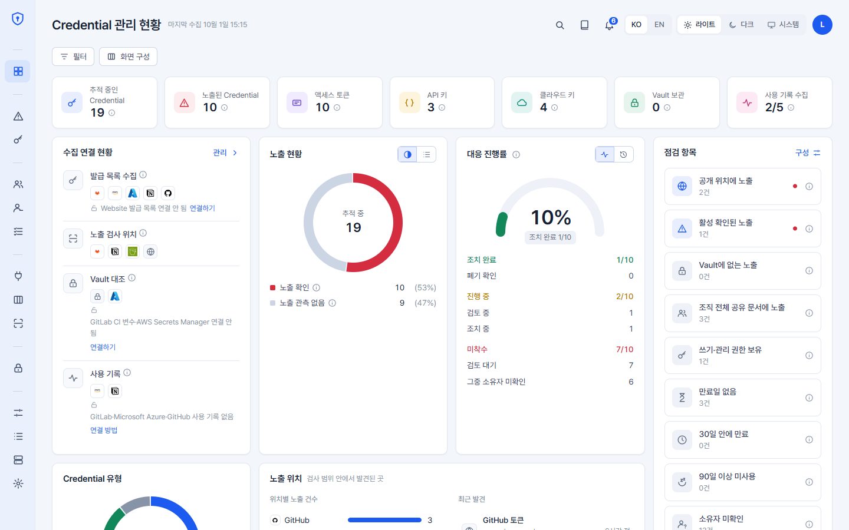This screenshot has width=849, height=530.
Task: Click the 미착수 7/10 row
Action: pos(550,349)
